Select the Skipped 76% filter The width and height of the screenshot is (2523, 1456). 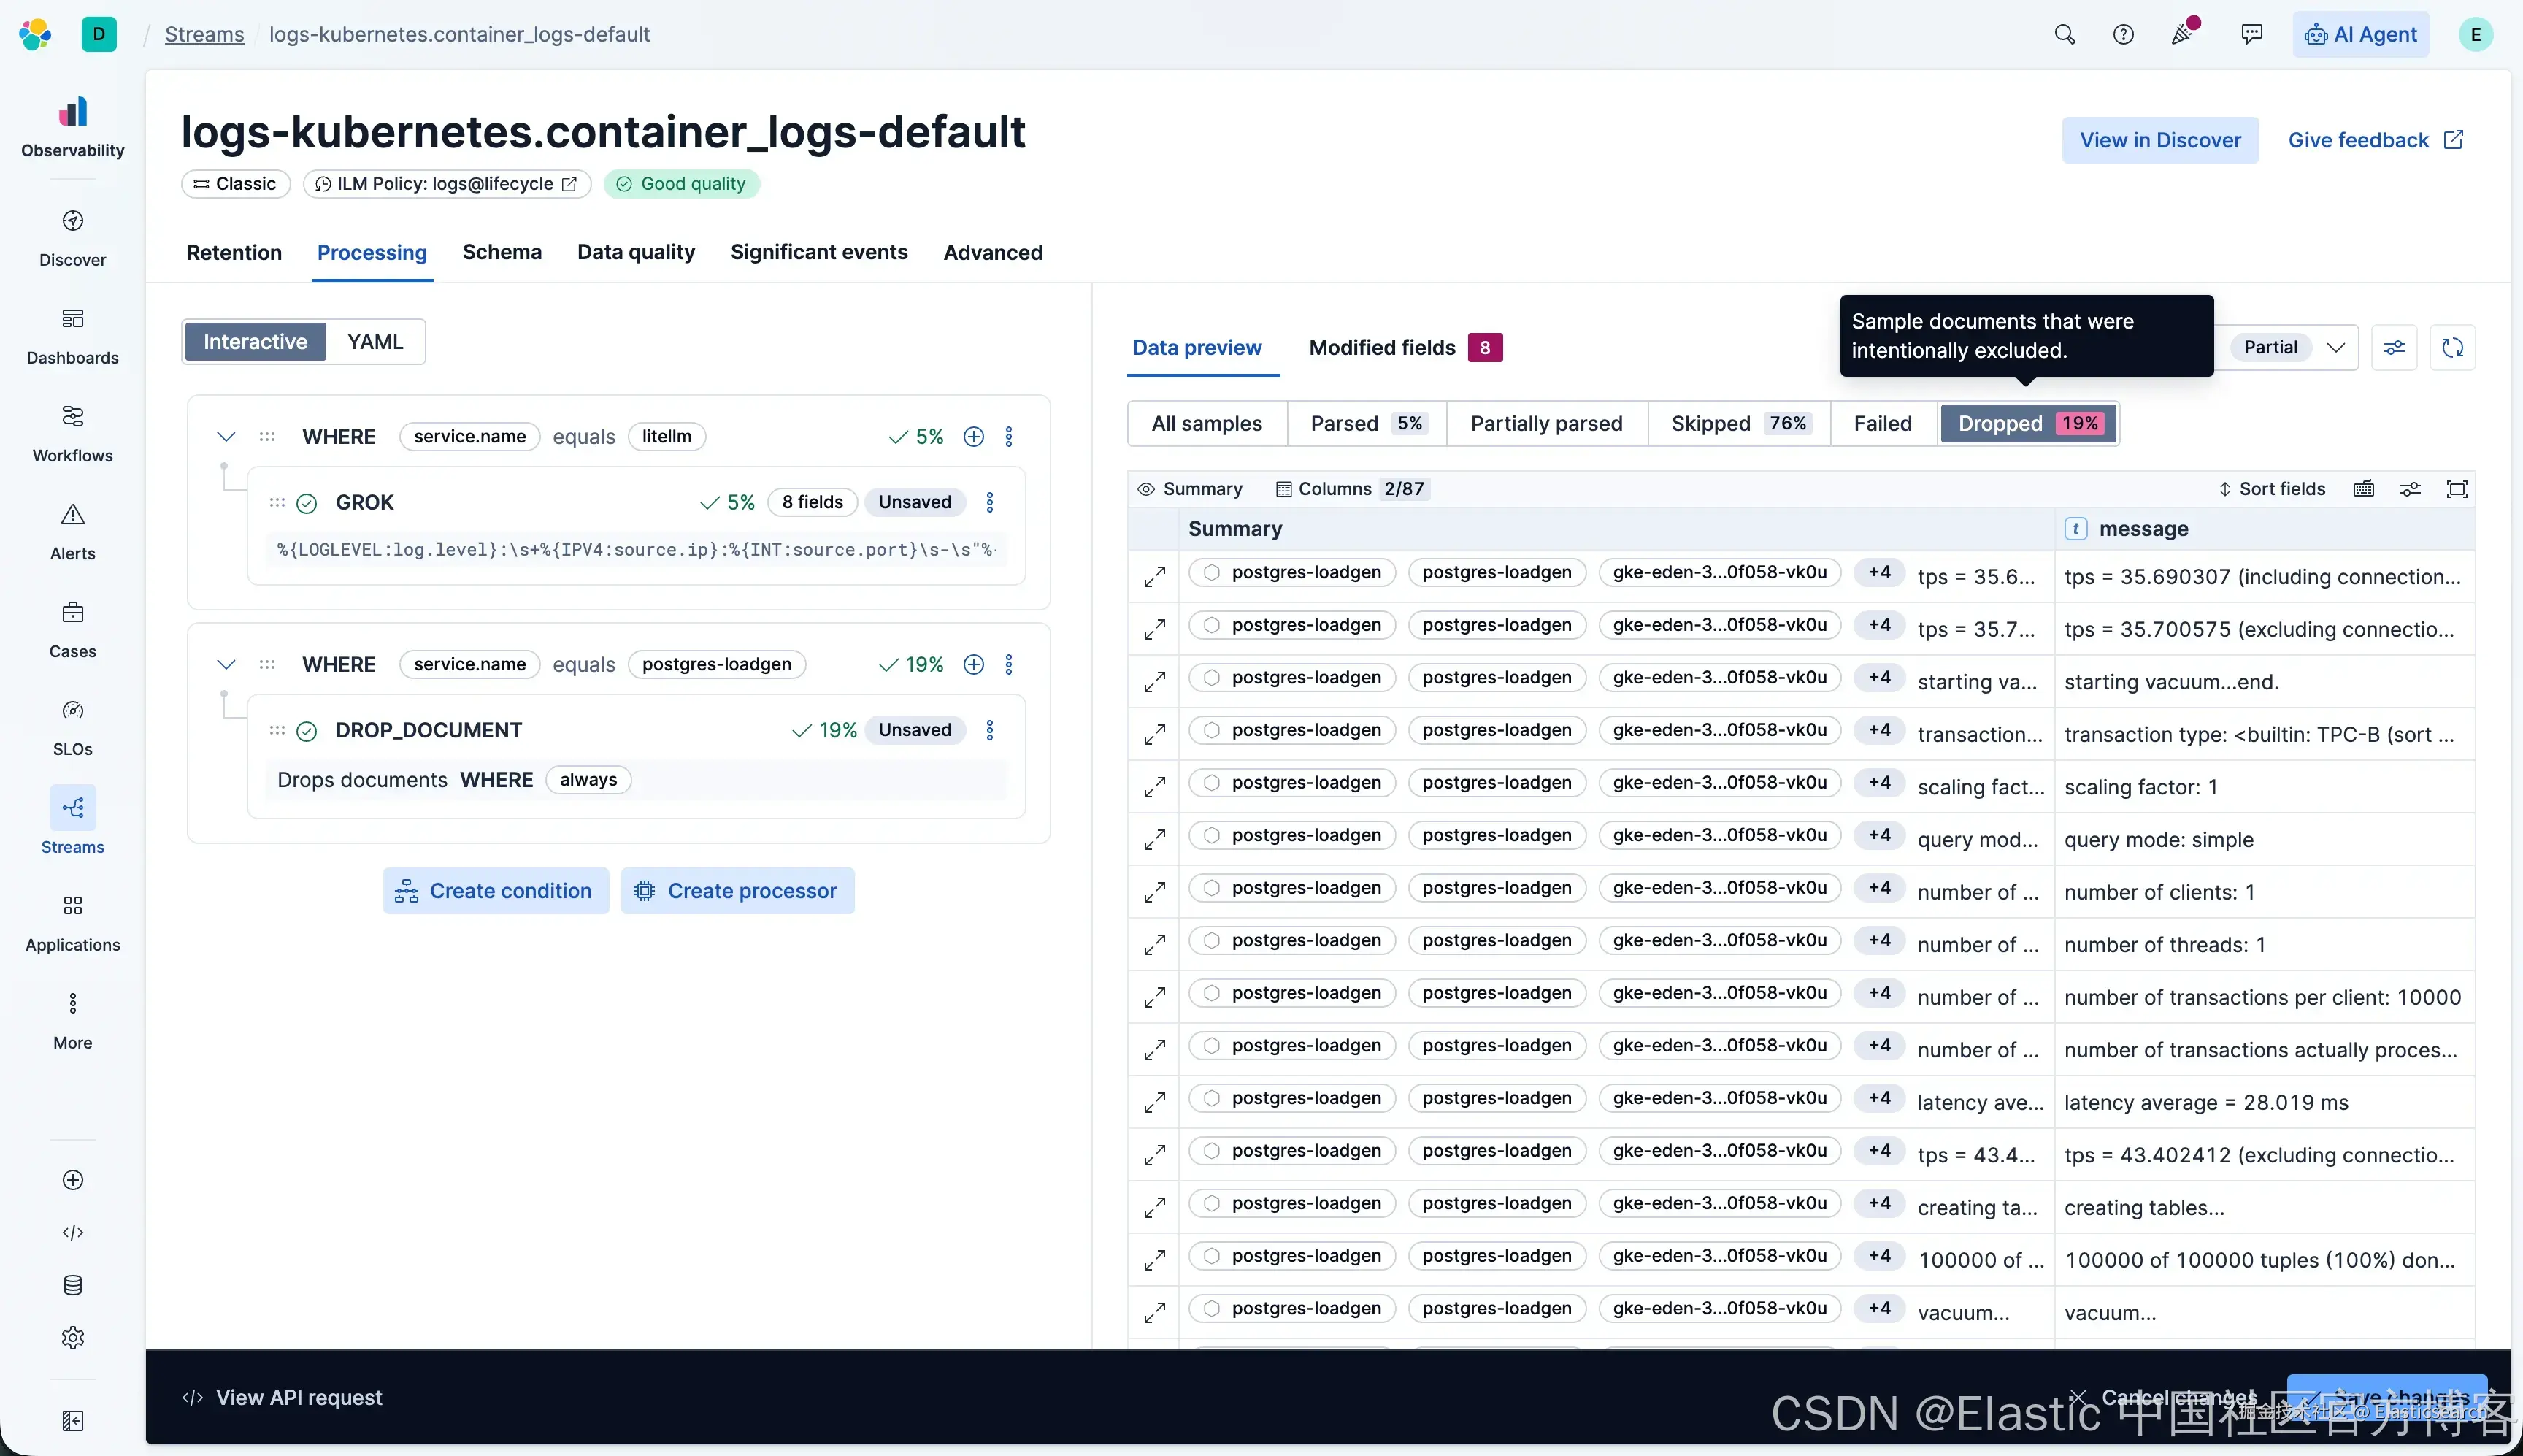coord(1738,424)
